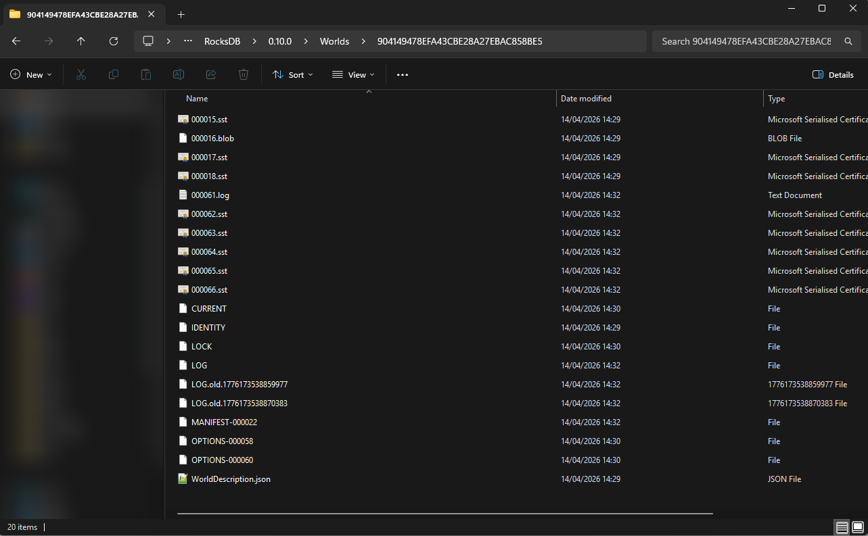Click the Cut scissors icon in toolbar
The width and height of the screenshot is (868, 536).
(81, 75)
